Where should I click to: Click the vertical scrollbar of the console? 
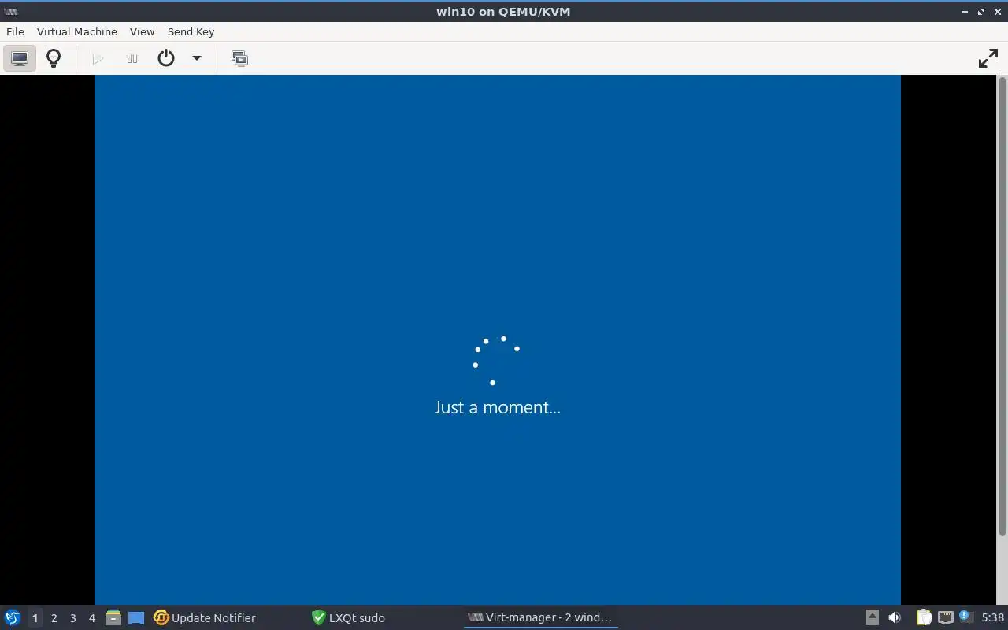(x=1002, y=307)
